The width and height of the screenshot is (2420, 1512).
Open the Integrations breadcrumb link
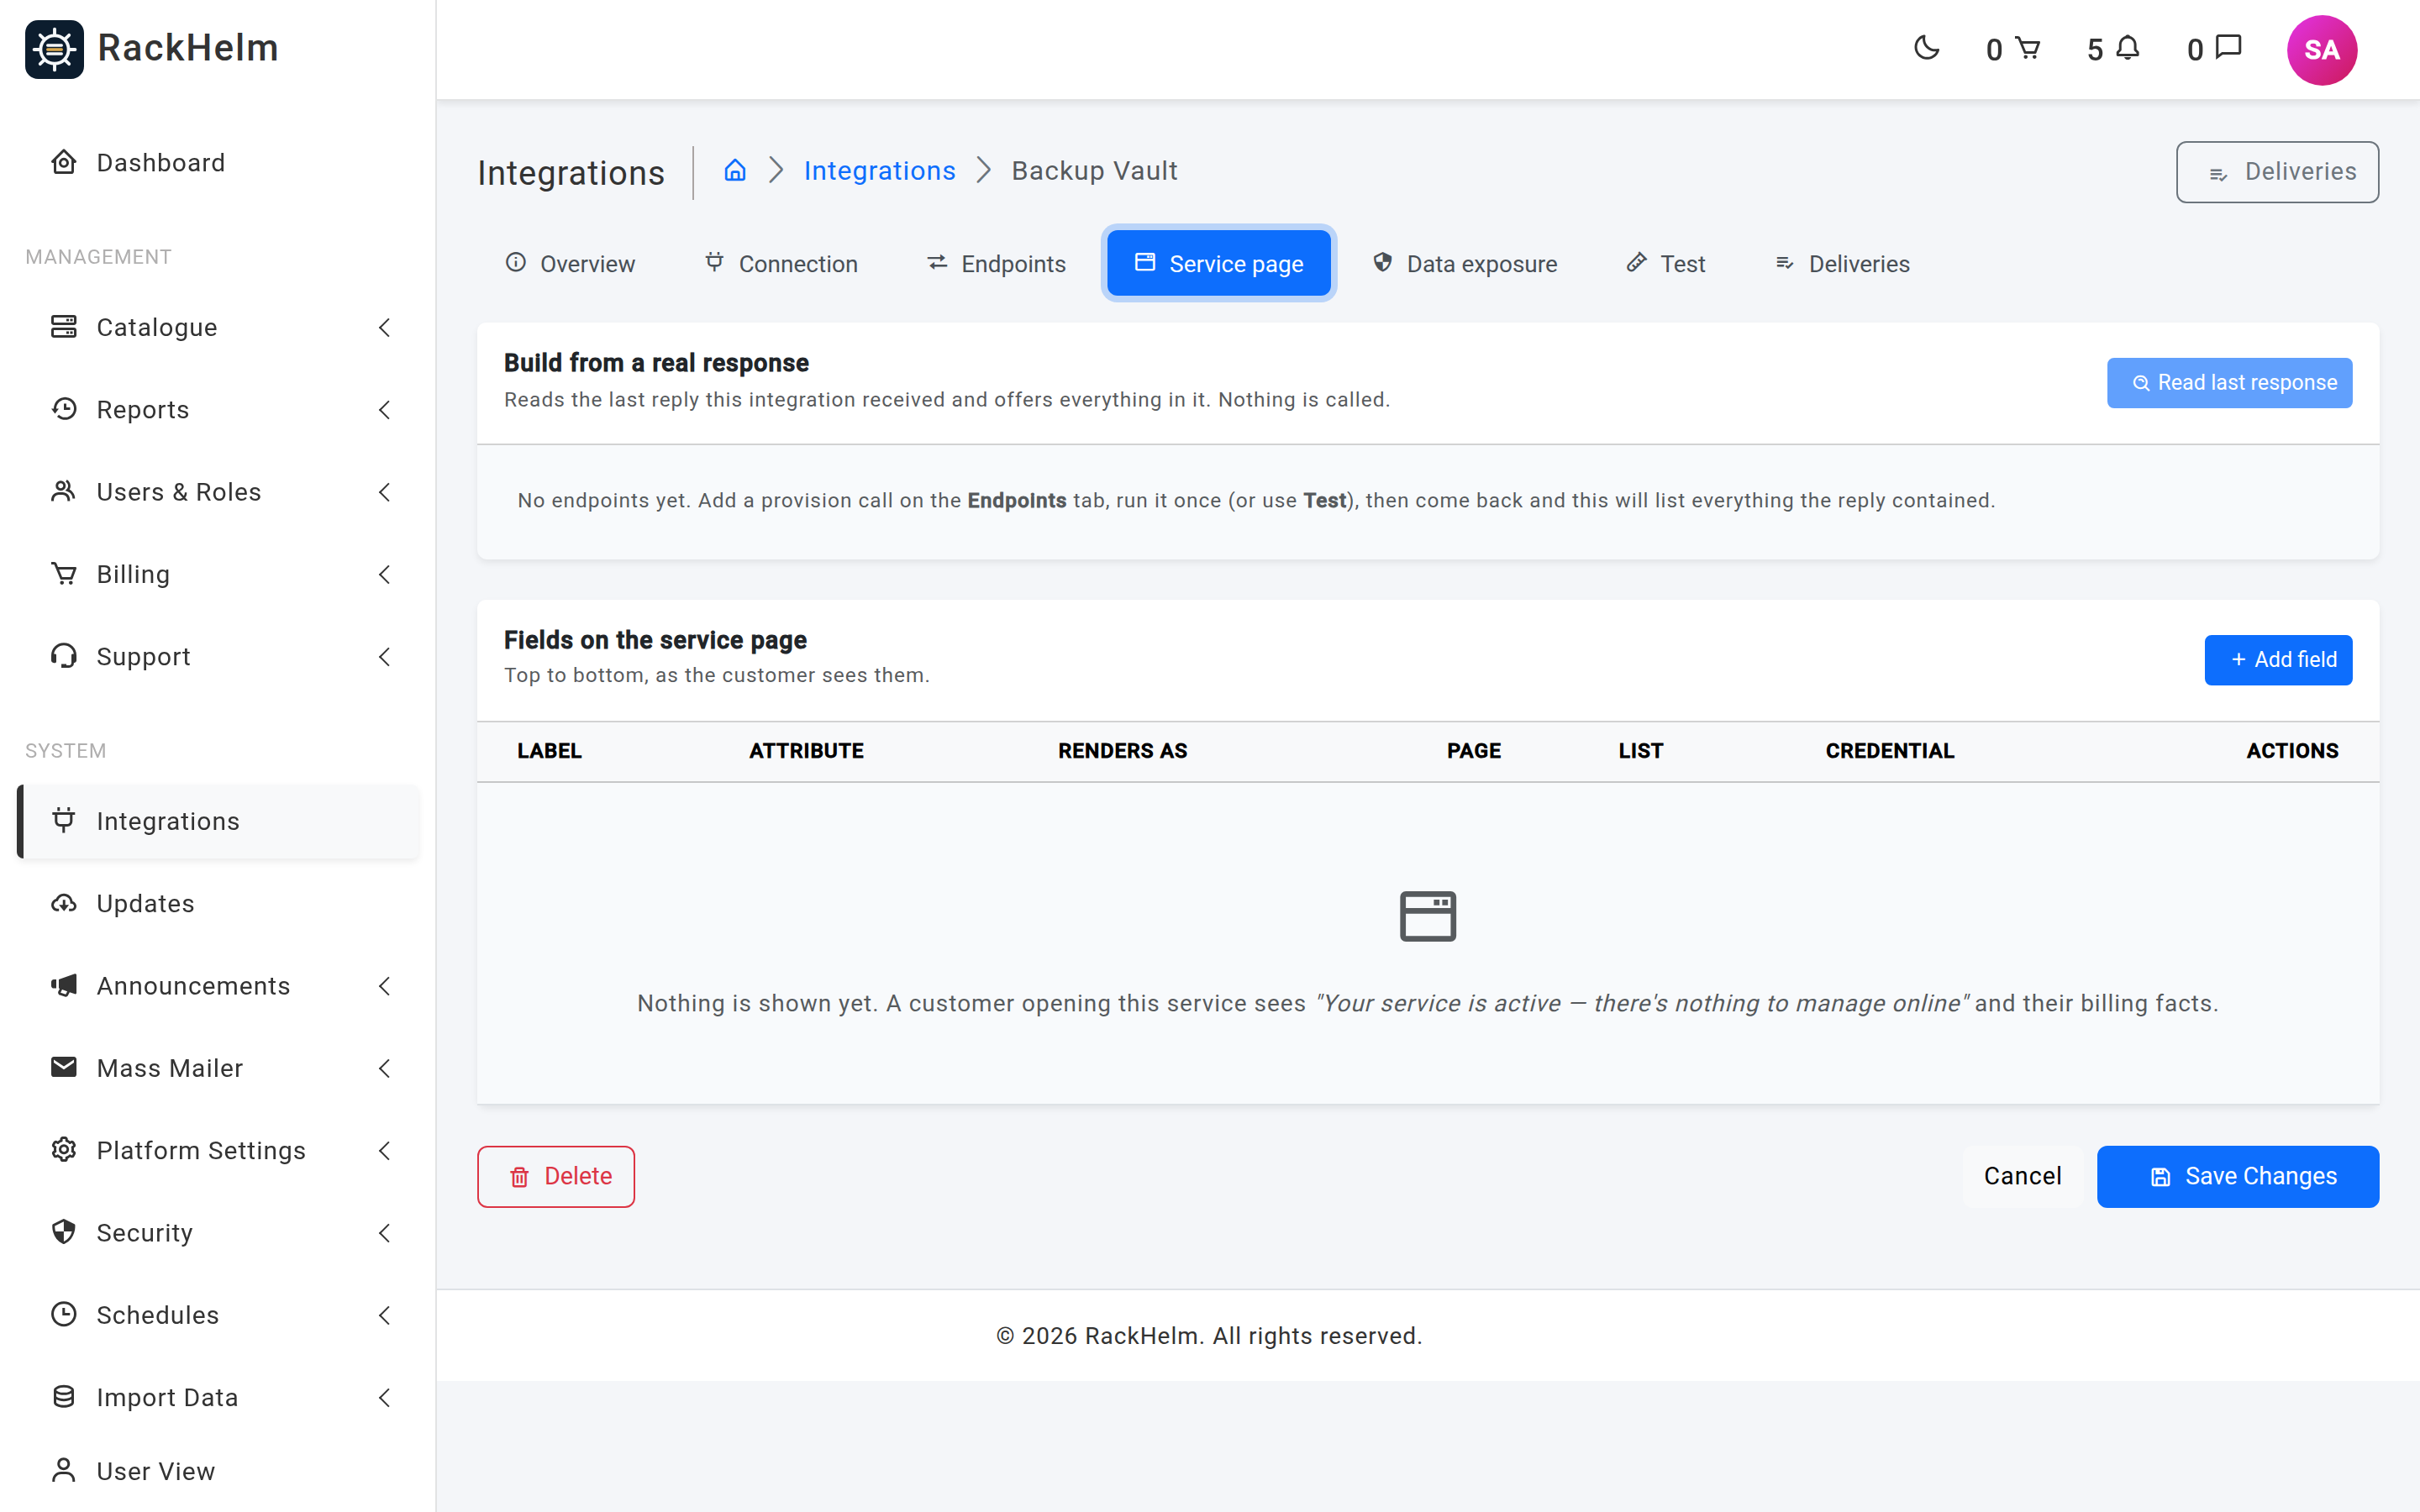click(x=879, y=170)
